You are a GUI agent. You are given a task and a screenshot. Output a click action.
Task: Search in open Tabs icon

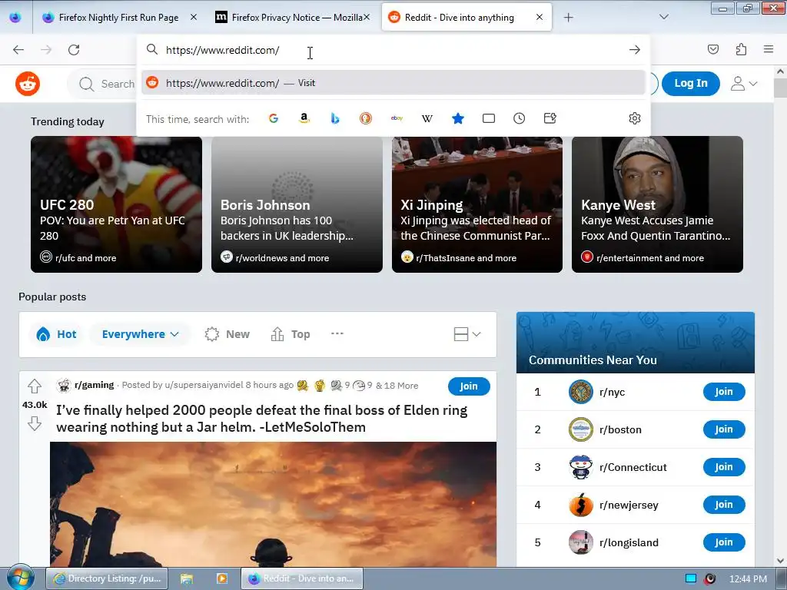pos(488,118)
